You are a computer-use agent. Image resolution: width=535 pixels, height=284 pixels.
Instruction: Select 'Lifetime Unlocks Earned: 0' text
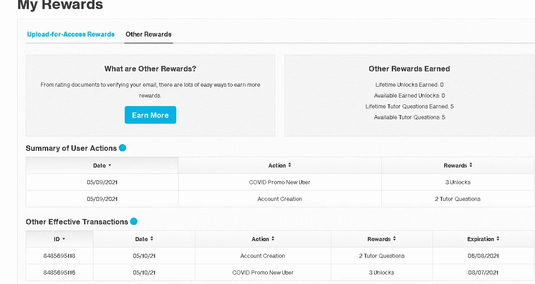pos(409,84)
